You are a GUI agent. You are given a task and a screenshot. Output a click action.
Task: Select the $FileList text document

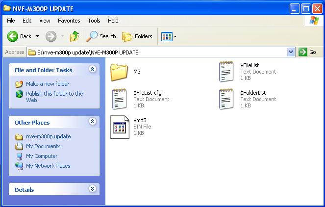pos(226,72)
